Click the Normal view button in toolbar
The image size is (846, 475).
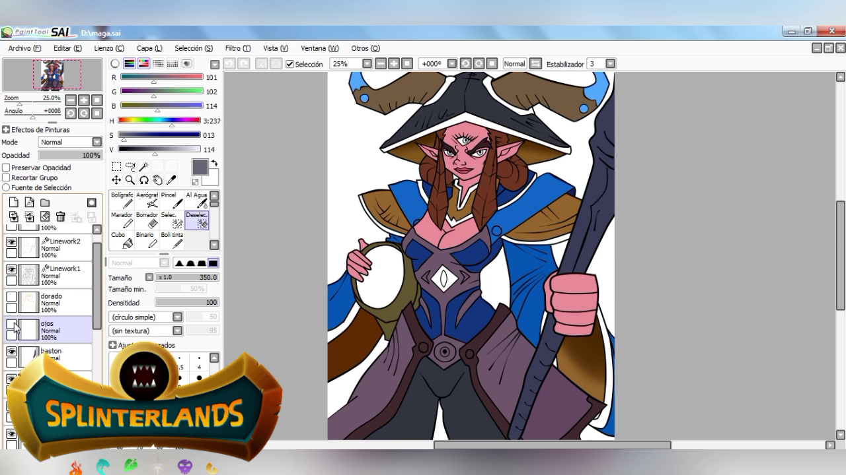click(x=514, y=64)
